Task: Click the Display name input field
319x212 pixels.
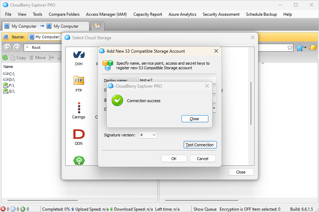Action: 178,80
